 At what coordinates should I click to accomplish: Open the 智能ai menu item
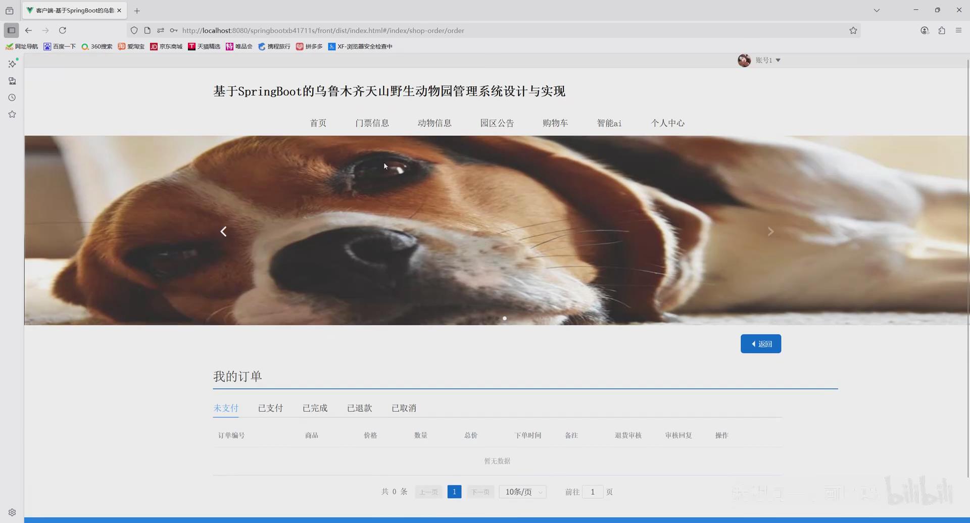click(x=609, y=123)
